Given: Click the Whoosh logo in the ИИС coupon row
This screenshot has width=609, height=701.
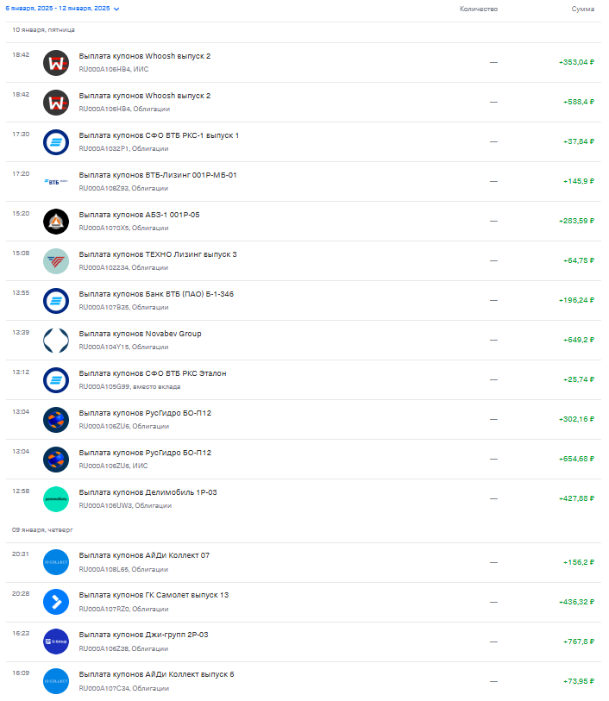Looking at the screenshot, I should pos(56,63).
